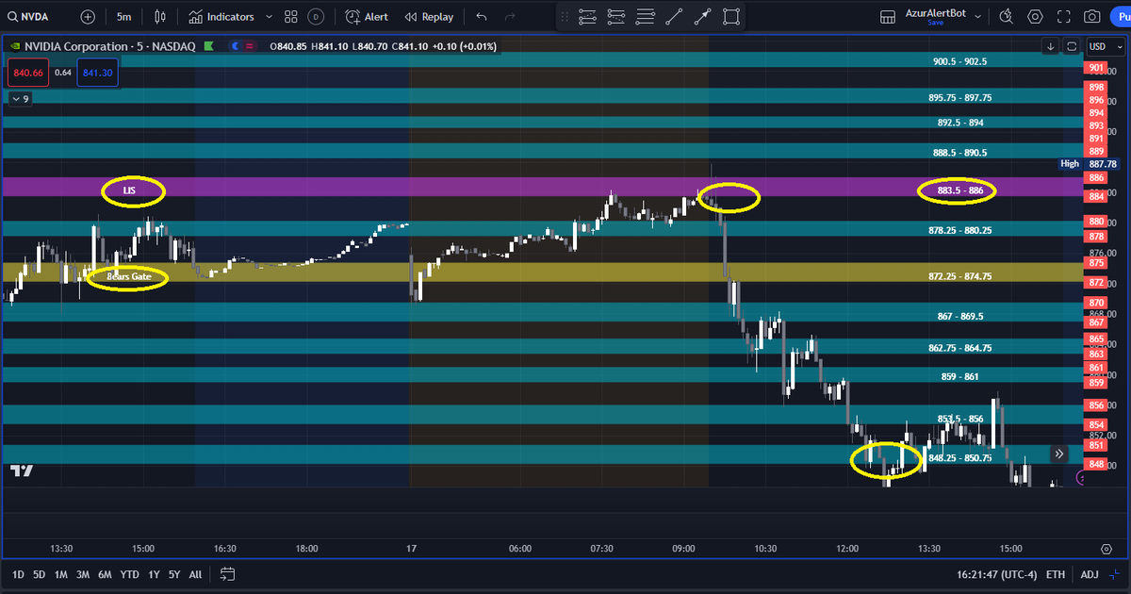Click the red 840.66 sell price button
Viewport: 1131px width, 594px height.
(x=29, y=72)
